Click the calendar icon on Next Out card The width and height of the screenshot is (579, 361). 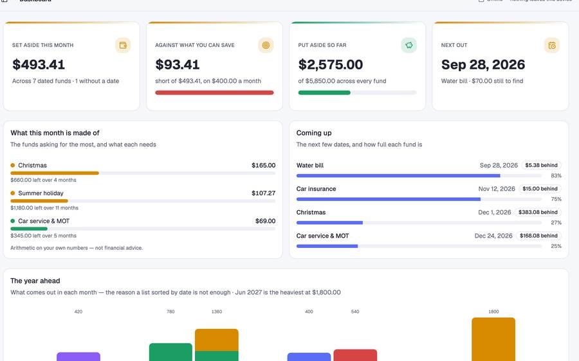click(x=552, y=46)
